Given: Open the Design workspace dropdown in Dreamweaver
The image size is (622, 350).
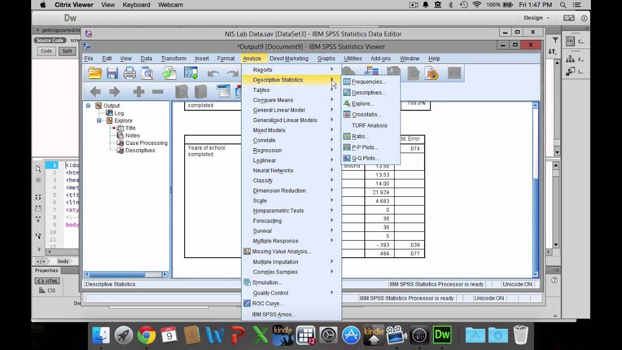Looking at the screenshot, I should [x=536, y=18].
